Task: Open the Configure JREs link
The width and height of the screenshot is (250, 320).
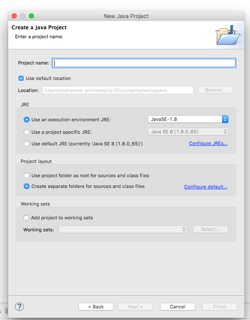Action: [x=208, y=144]
